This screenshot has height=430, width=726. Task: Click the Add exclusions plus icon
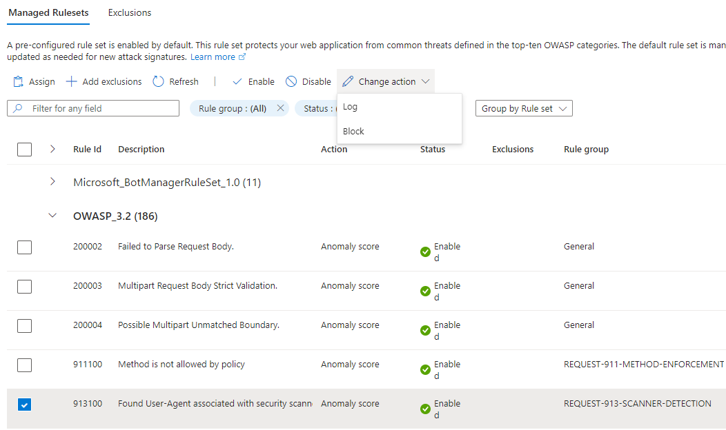[71, 81]
